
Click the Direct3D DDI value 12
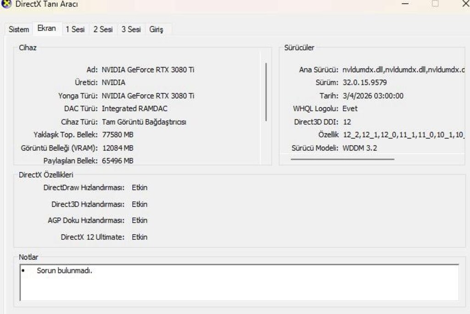(347, 122)
